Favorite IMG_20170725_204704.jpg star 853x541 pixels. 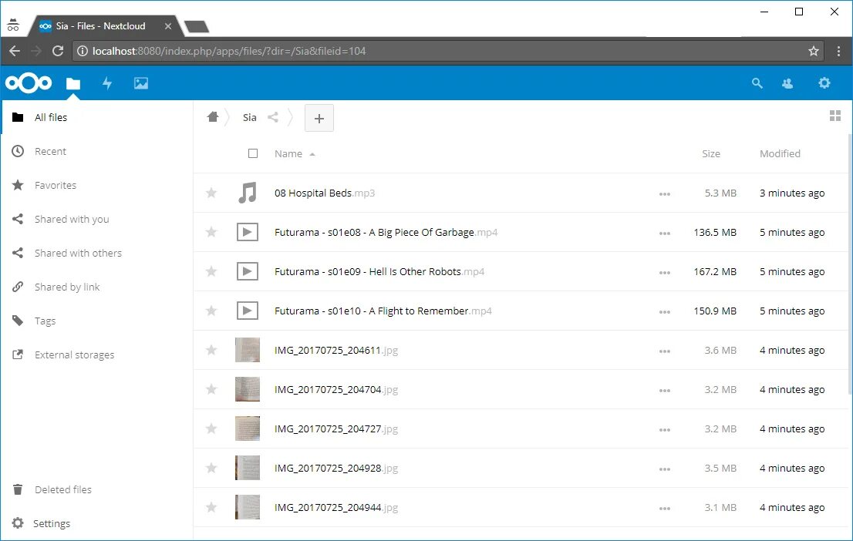[211, 388]
